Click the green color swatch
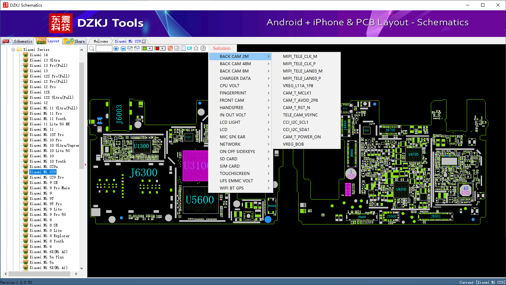Screen dimensions: 506x285 click(145, 49)
